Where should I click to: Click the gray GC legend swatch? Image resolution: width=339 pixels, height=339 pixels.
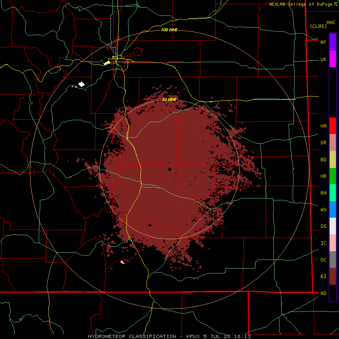(x=333, y=260)
